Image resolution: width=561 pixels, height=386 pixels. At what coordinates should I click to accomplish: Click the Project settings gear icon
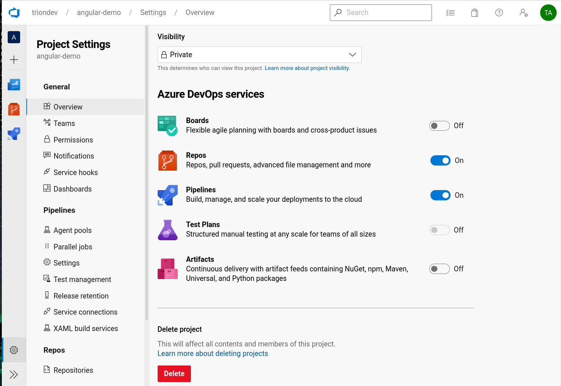(14, 350)
